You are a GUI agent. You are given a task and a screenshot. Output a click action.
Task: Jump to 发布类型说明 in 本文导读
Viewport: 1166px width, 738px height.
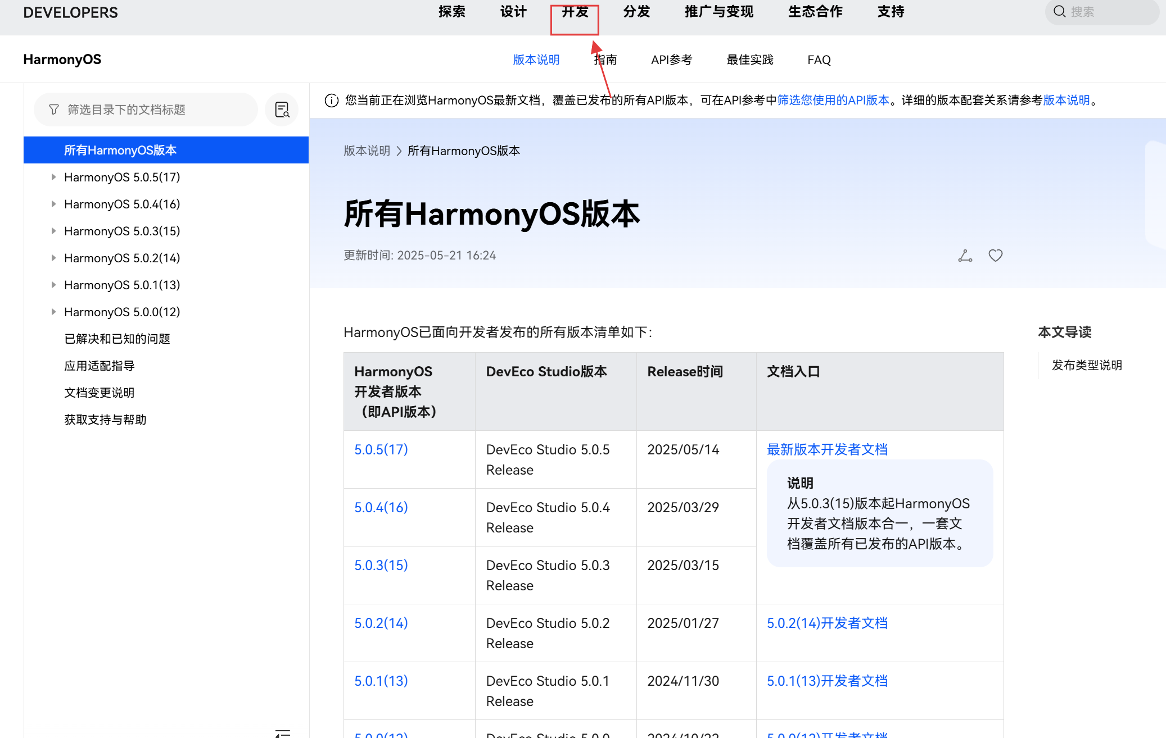coord(1087,365)
